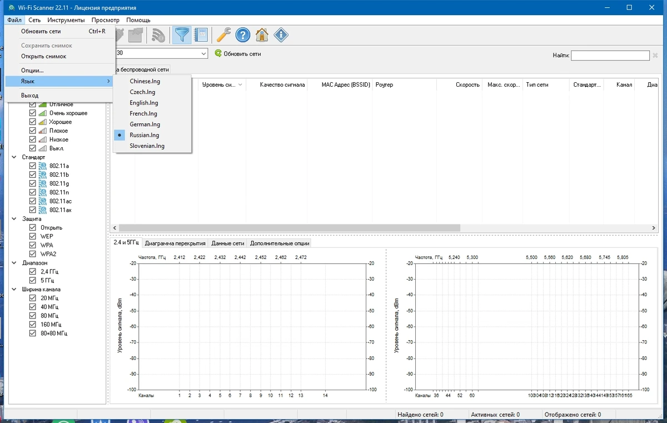
Task: Switch to the Данные сети tab
Action: [x=228, y=243]
